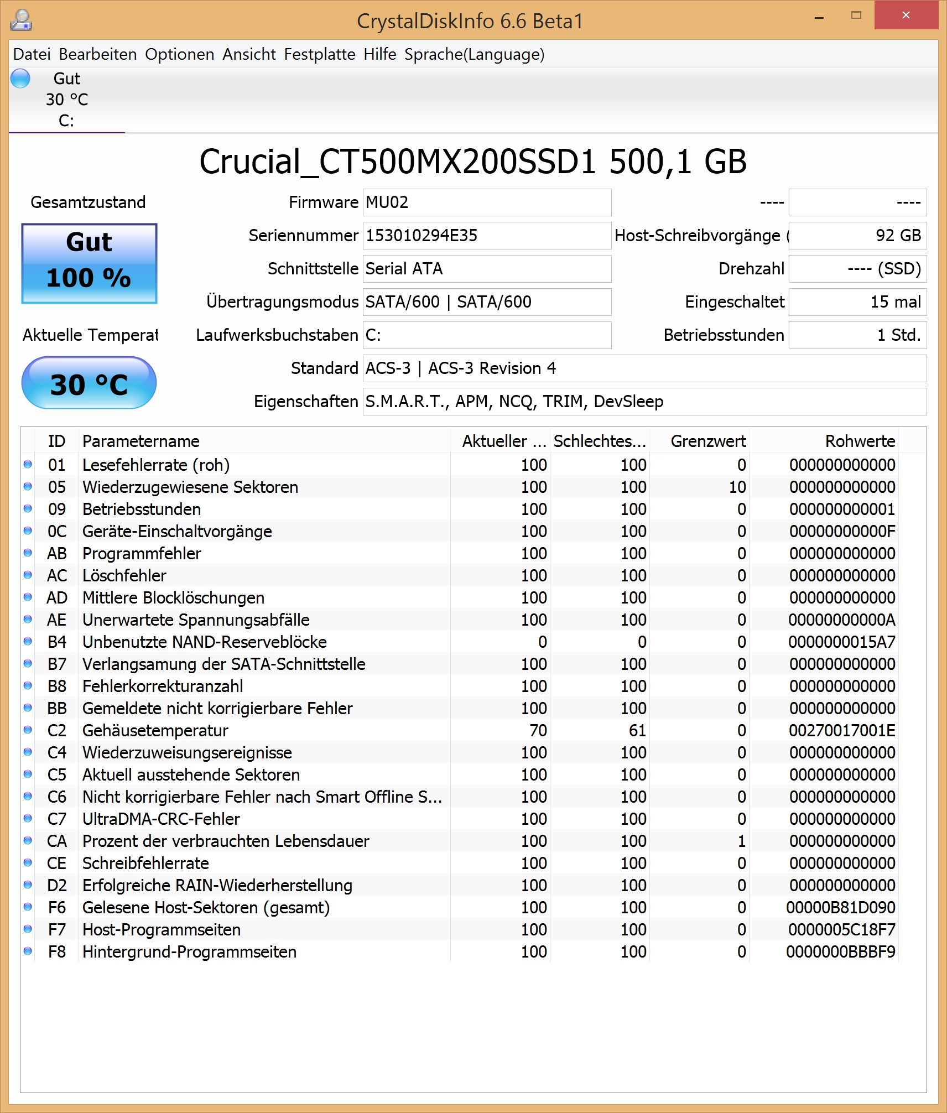The image size is (947, 1113).
Task: Click status dot of Wiederzugewiesene Sektoren row
Action: (28, 487)
